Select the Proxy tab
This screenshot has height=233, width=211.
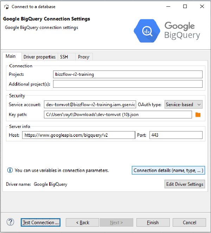tap(83, 57)
